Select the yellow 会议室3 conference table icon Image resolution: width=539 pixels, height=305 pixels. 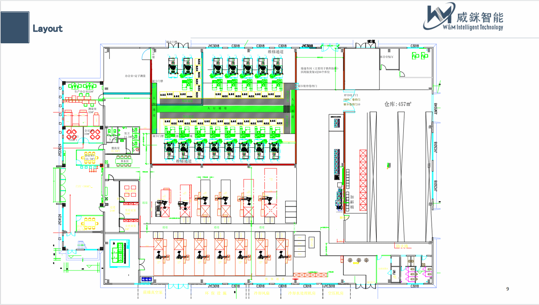pos(90,157)
